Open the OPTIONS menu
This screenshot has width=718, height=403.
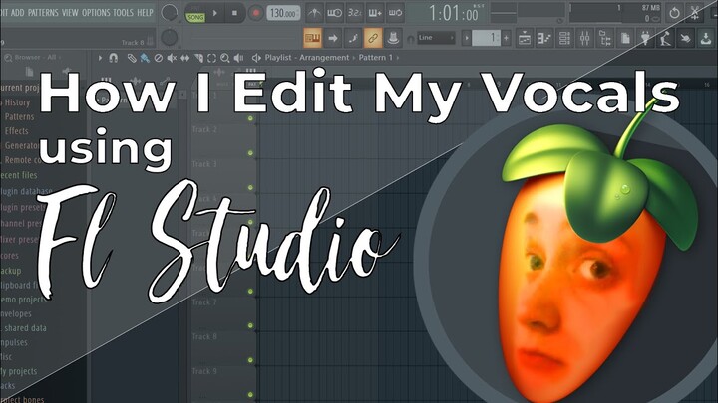(x=97, y=12)
